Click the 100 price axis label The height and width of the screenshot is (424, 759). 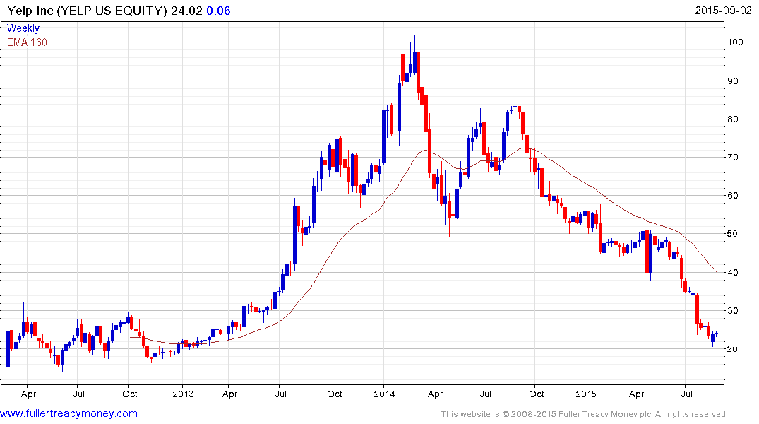coord(735,42)
